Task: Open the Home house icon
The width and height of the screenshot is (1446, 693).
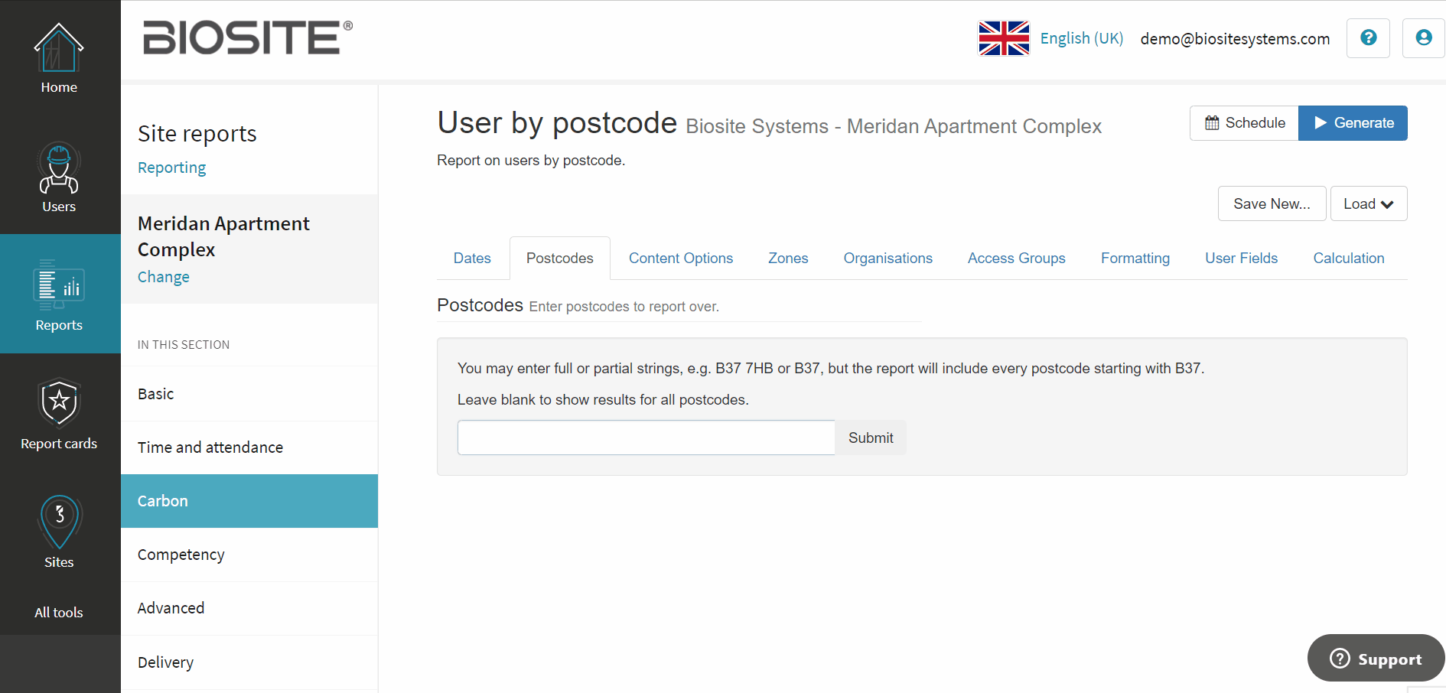Action: pos(59,47)
